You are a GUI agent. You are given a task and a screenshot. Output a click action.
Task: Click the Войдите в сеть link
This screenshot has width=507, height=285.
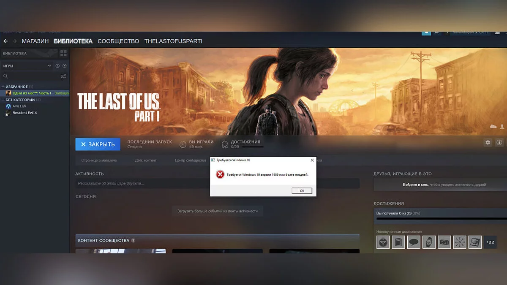coord(415,185)
